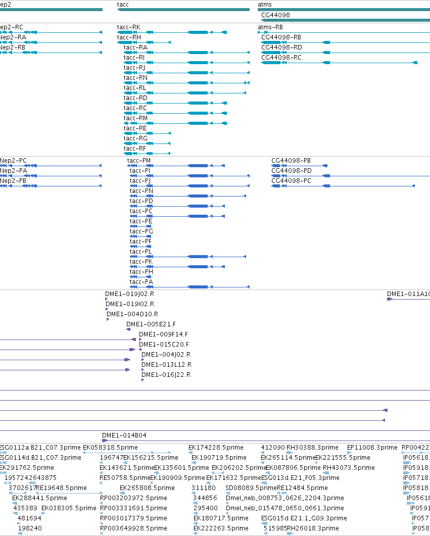Image resolution: width=430 pixels, height=536 pixels.
Task: Select protein CG44098-PC
Action: coord(343,186)
